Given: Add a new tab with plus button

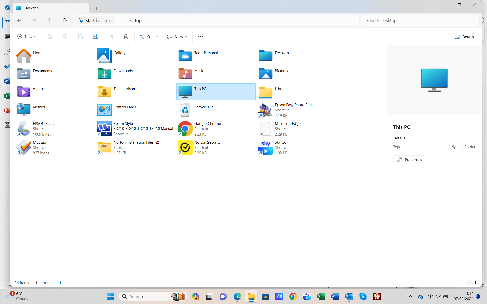Looking at the screenshot, I should click(97, 8).
